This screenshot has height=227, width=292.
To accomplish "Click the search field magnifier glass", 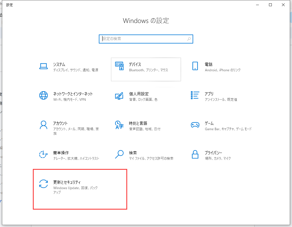I will (x=189, y=39).
